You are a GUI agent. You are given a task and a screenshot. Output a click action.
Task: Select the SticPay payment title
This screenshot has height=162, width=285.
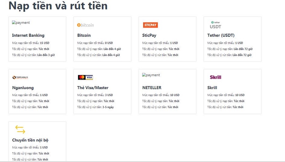[x=149, y=35]
